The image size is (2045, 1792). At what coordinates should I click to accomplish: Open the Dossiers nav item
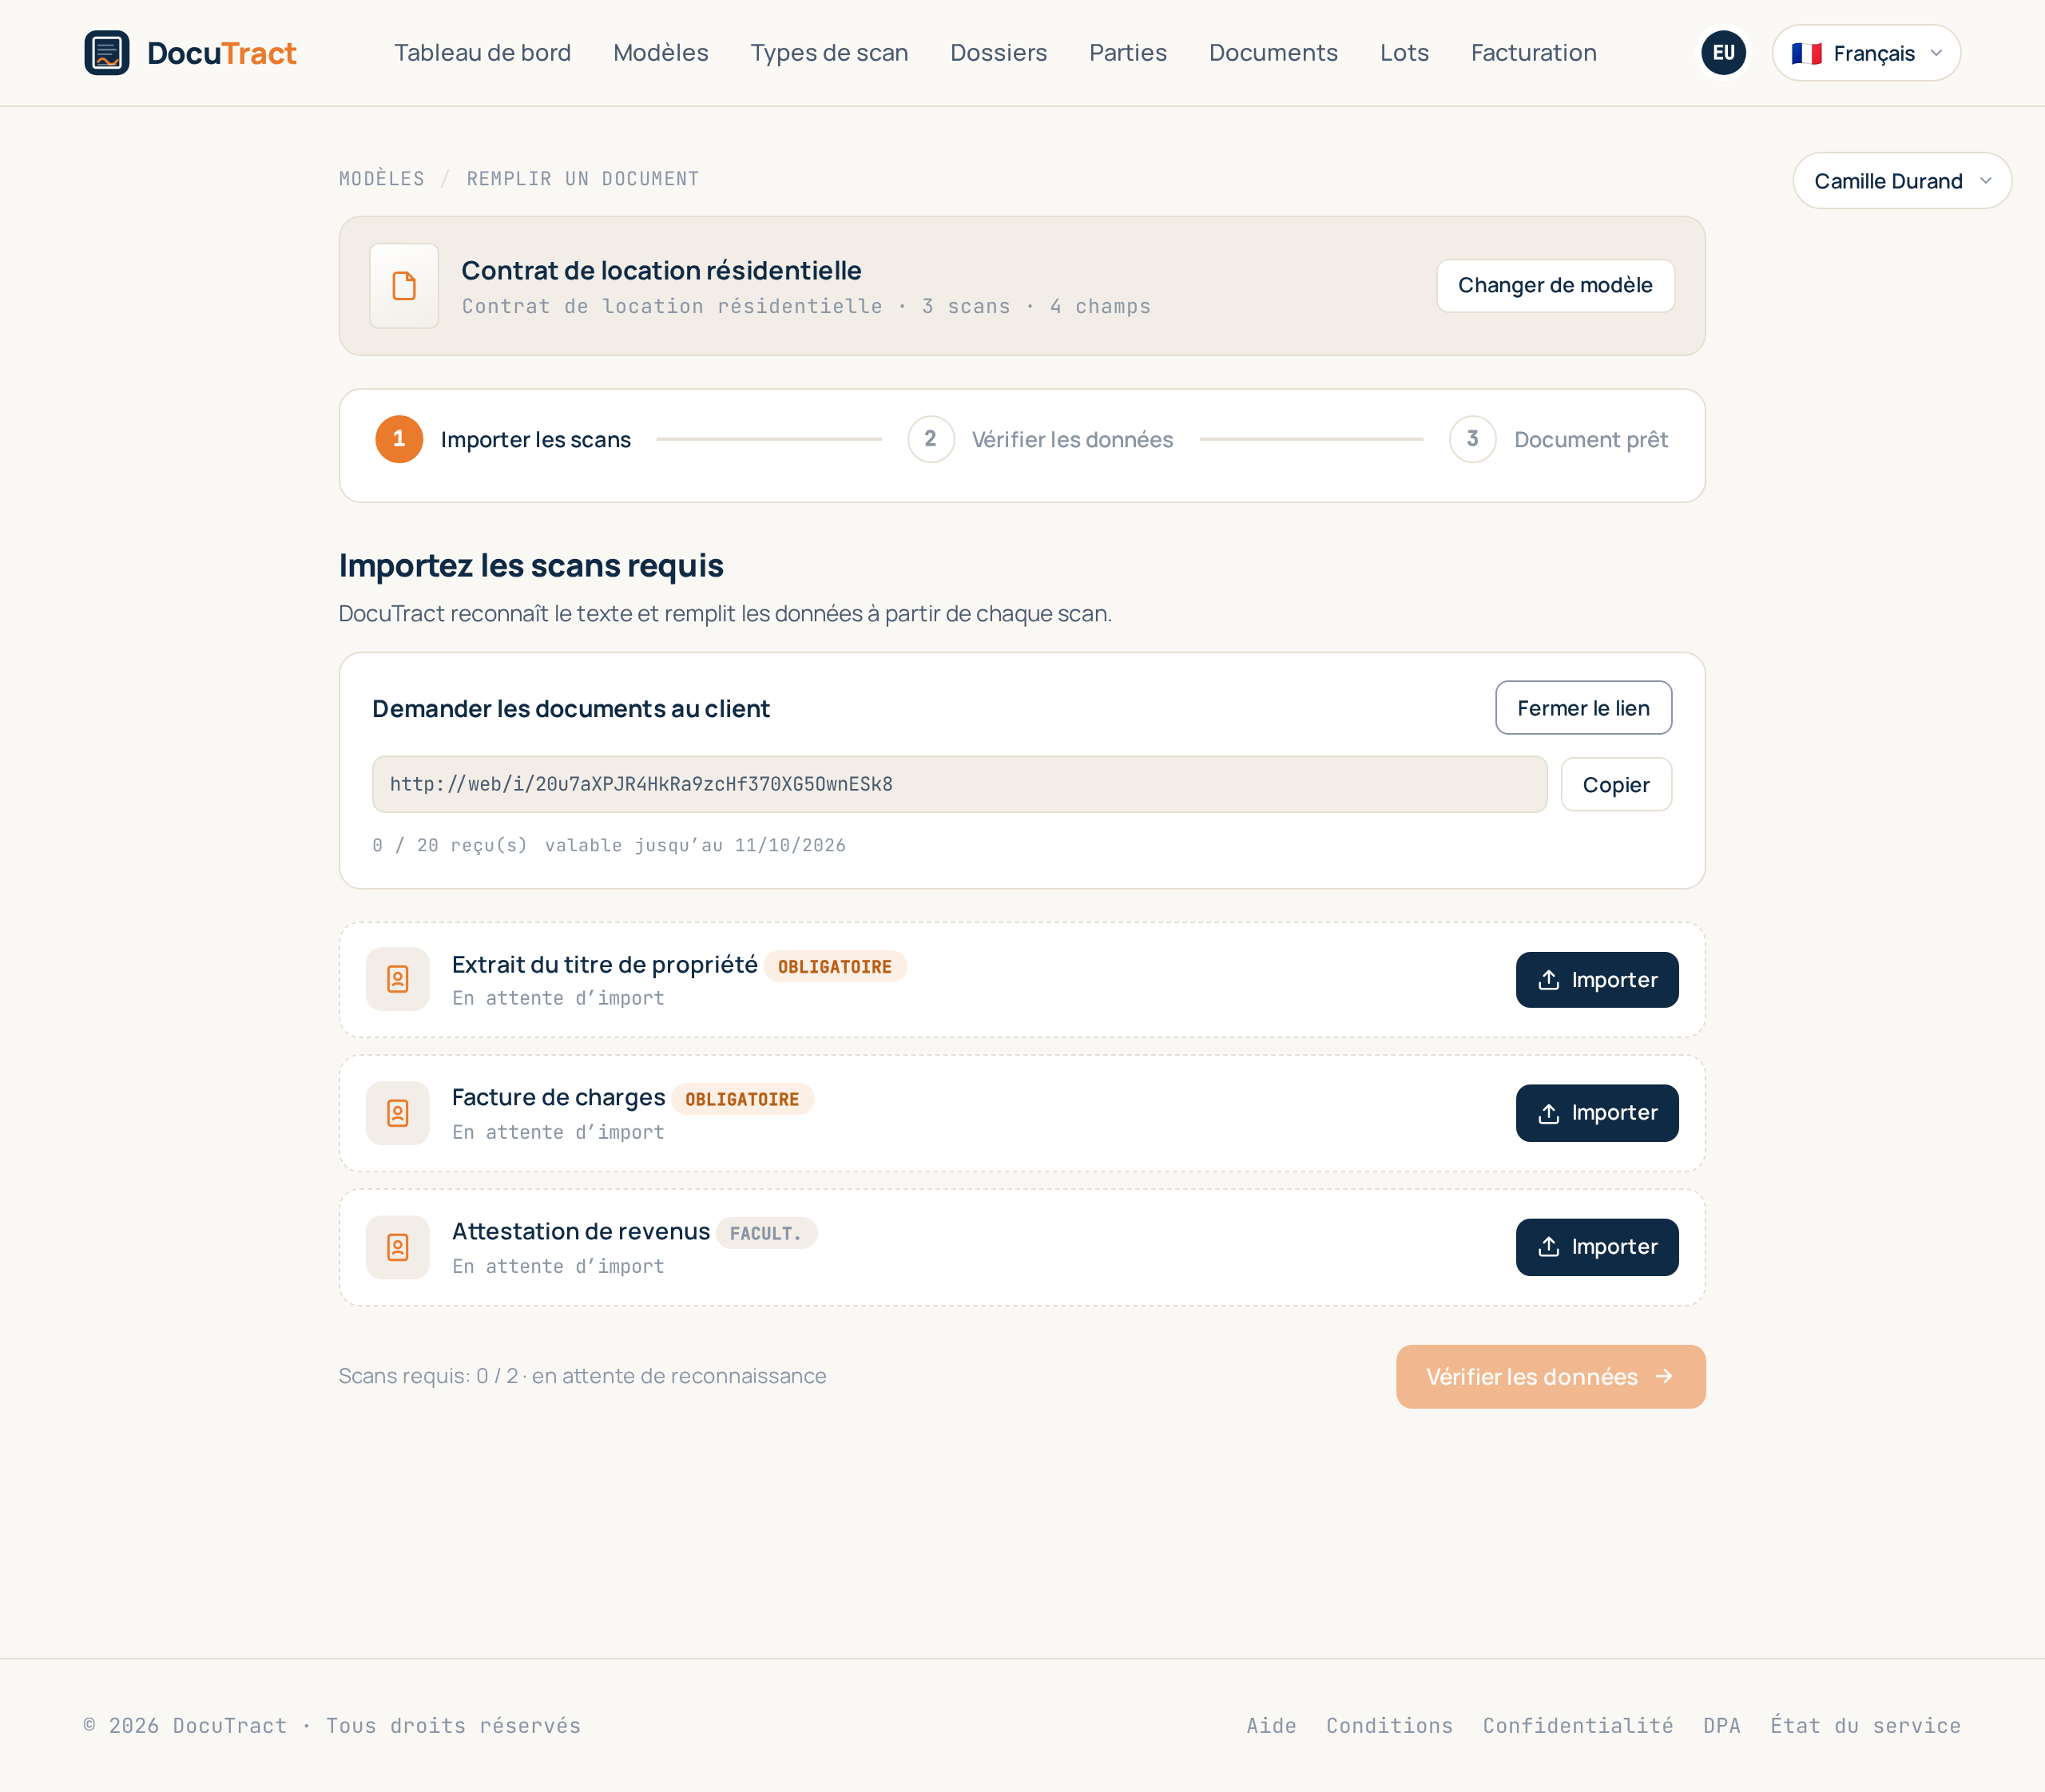[999, 53]
